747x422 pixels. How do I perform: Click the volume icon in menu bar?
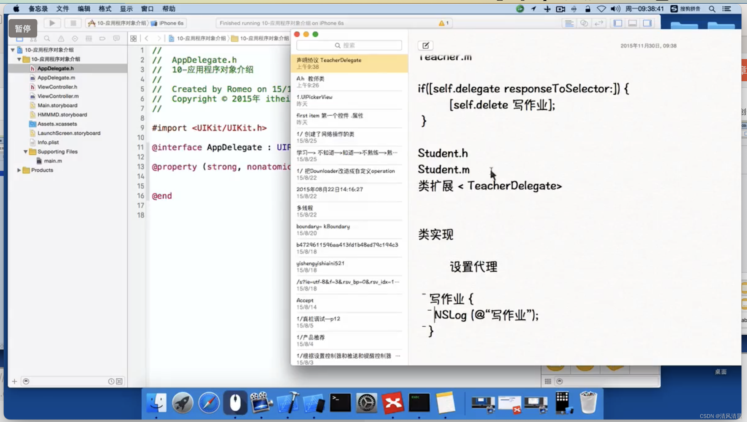615,9
